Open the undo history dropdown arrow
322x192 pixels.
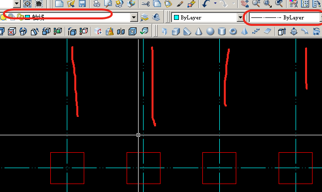tap(215, 3)
